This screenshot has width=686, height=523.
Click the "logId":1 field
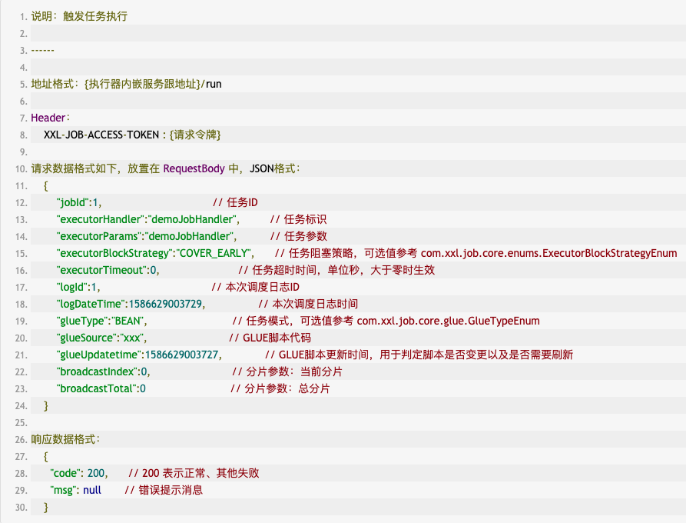tap(78, 287)
